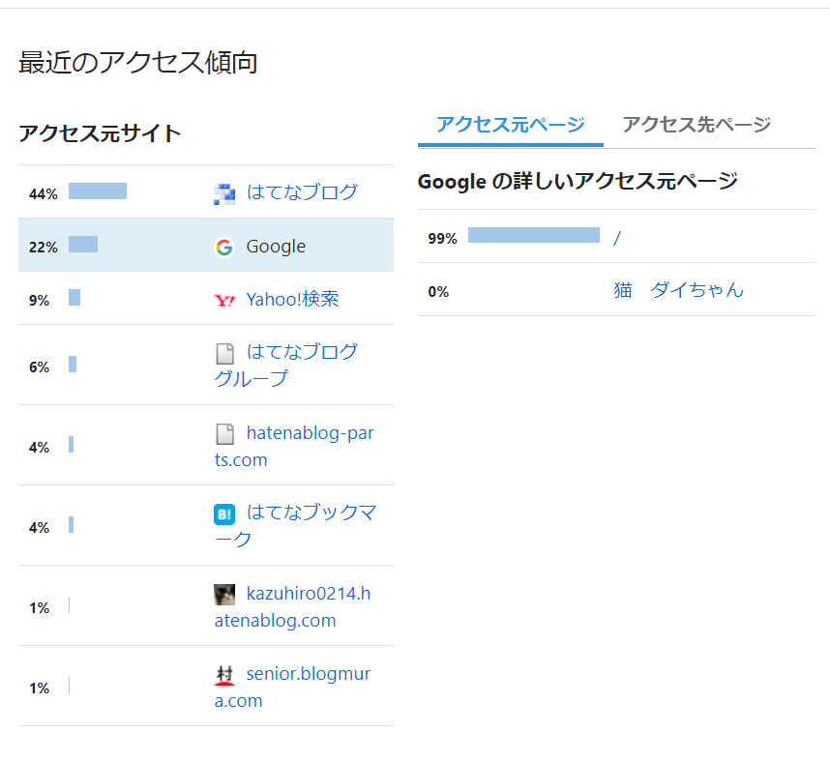Click the '9%' percentage text
The image size is (830, 762).
(39, 301)
